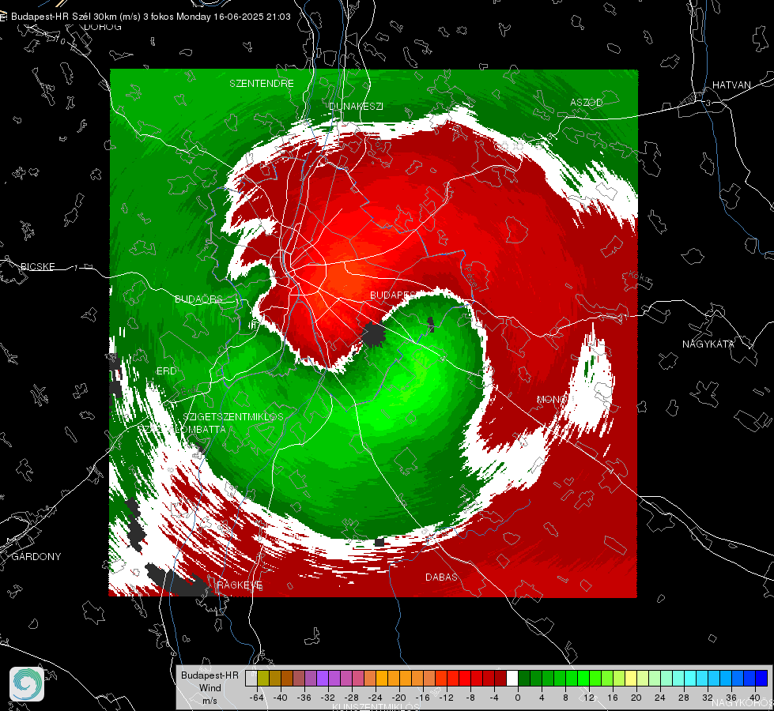Click the 'Wind' legend label

tap(210, 687)
